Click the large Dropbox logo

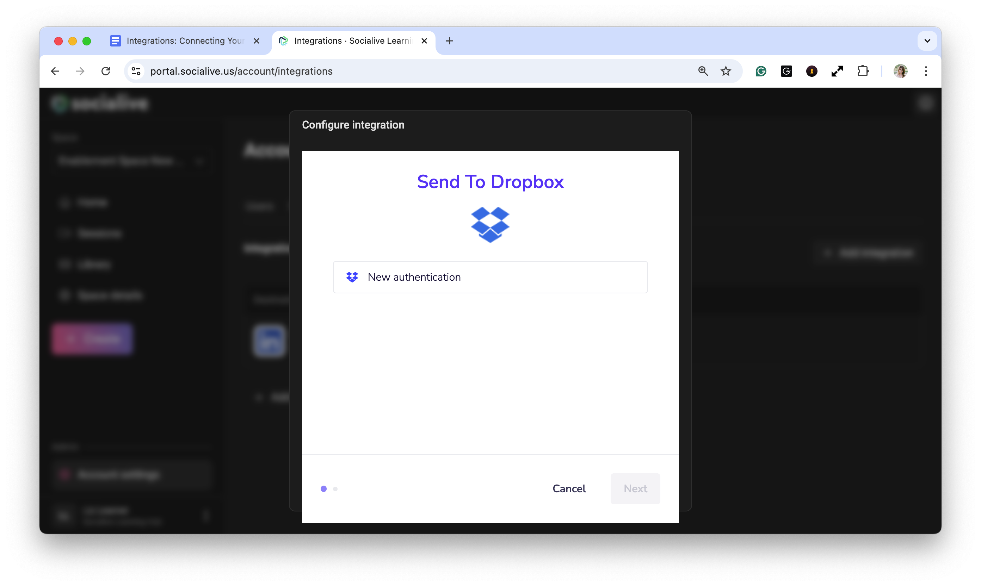[x=490, y=224]
